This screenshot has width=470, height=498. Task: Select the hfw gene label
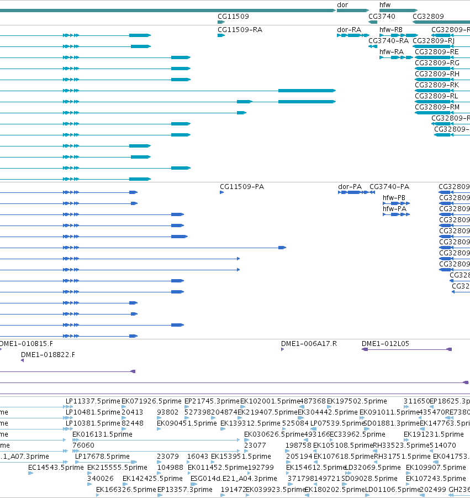(385, 5)
